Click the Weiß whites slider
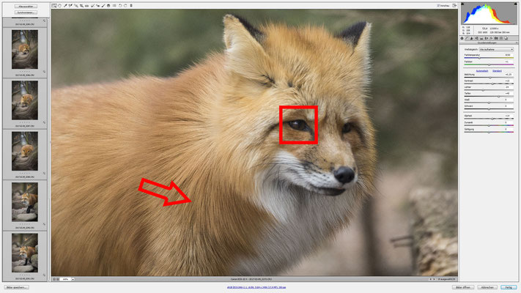 tap(489, 103)
